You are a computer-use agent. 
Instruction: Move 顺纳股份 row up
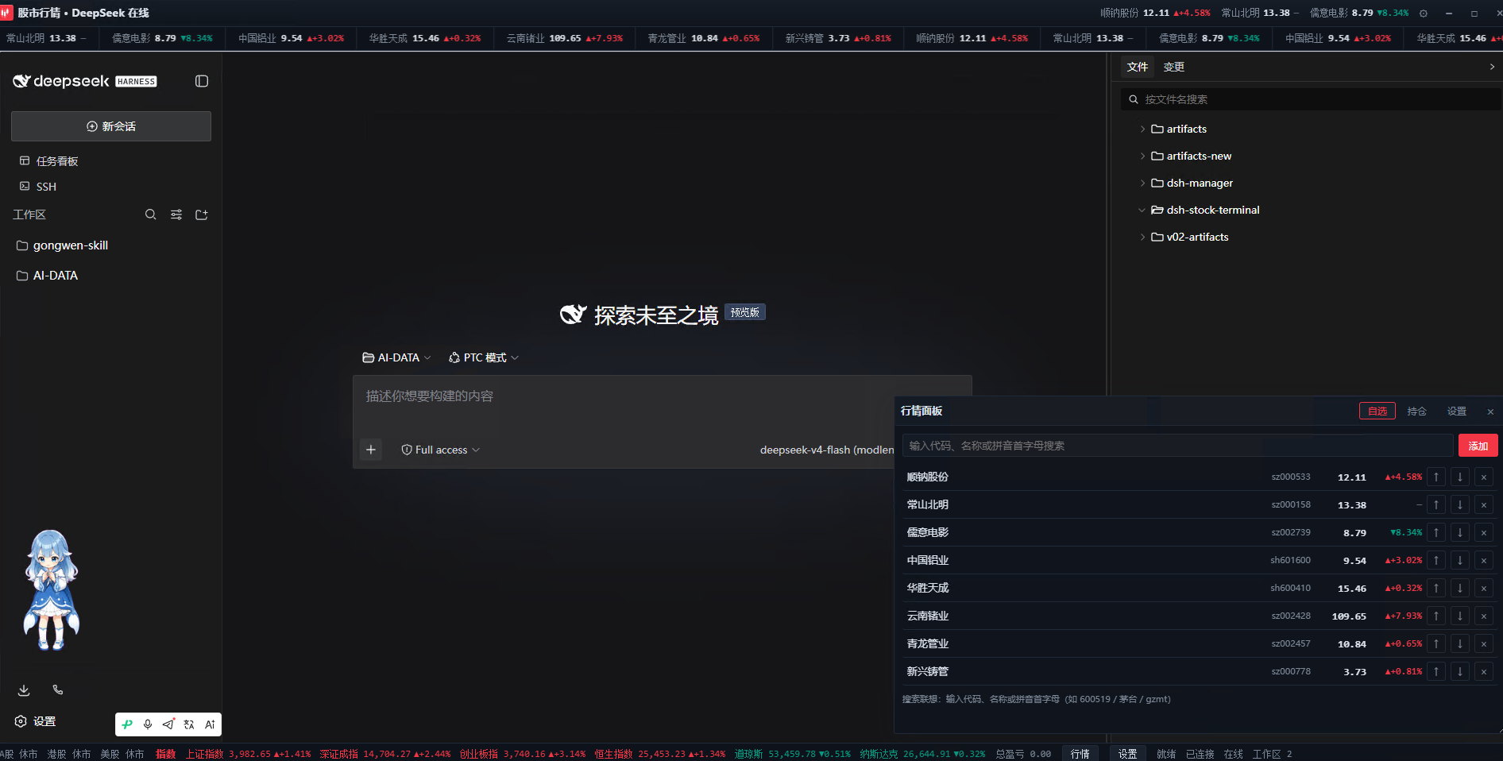click(x=1436, y=477)
